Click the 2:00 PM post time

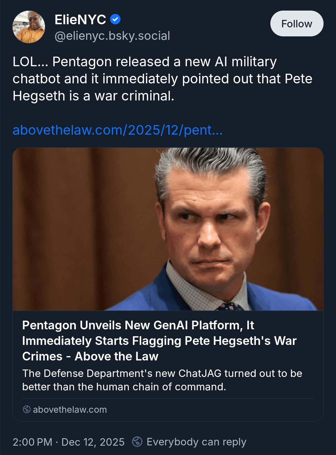tap(32, 442)
